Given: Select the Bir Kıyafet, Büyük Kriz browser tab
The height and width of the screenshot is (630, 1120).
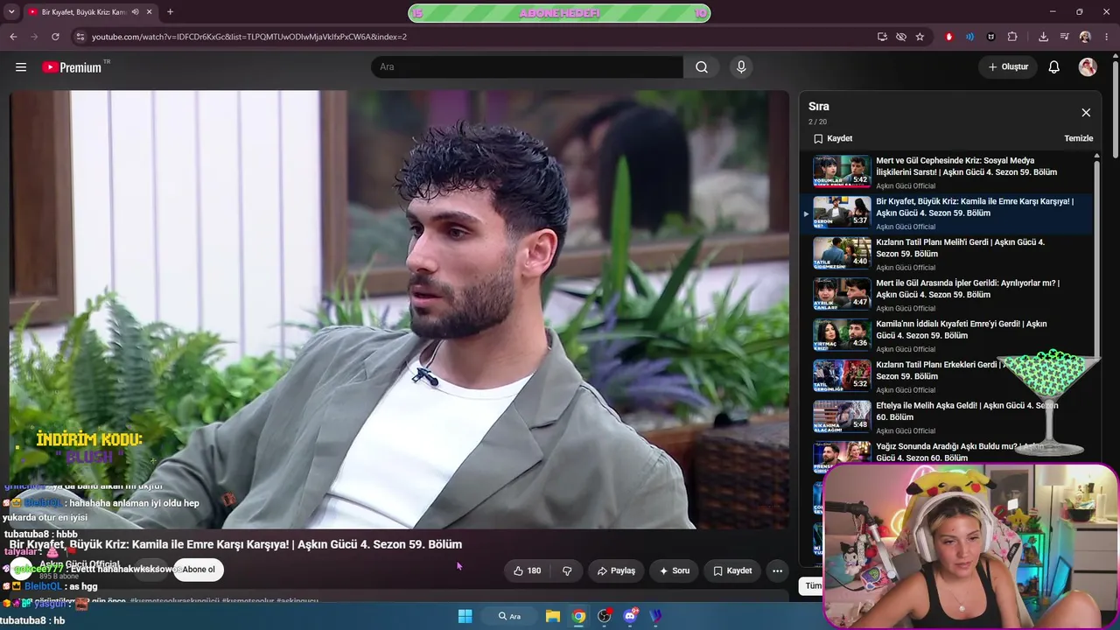Looking at the screenshot, I should click(85, 12).
